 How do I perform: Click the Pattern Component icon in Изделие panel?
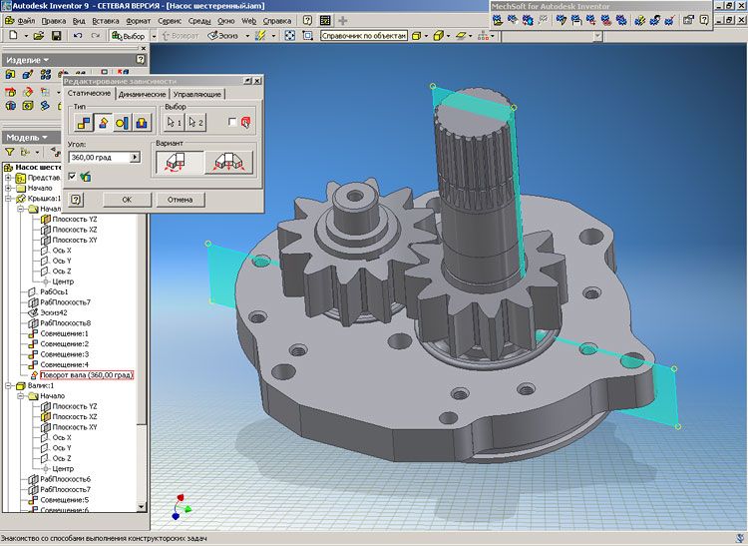coord(46,74)
